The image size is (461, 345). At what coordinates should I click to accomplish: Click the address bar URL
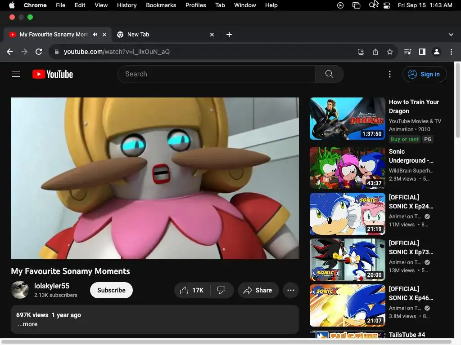117,52
